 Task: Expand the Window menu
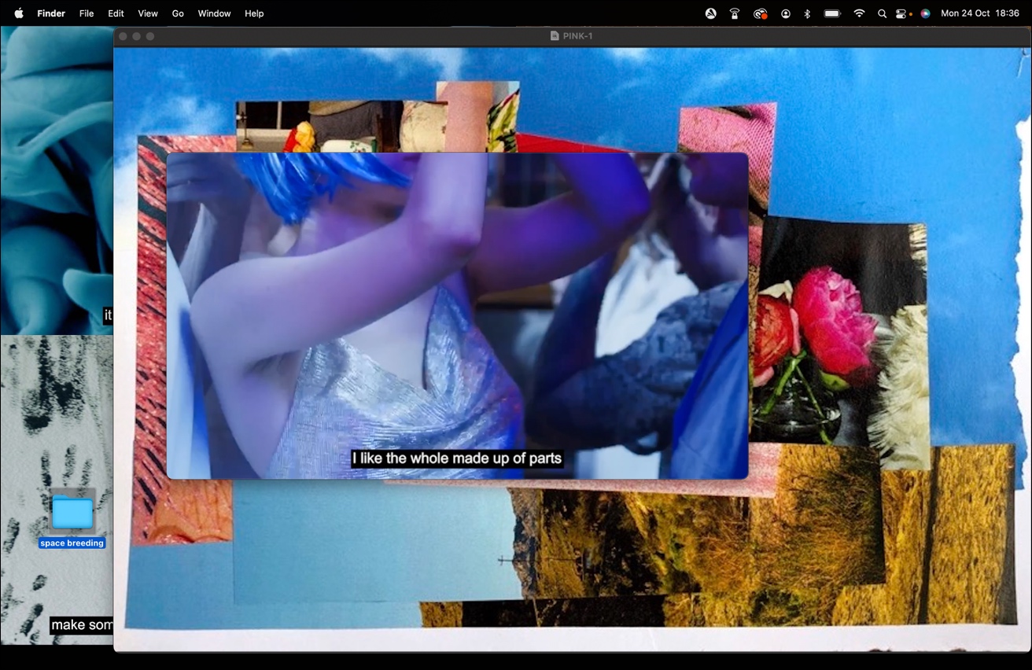click(x=214, y=13)
